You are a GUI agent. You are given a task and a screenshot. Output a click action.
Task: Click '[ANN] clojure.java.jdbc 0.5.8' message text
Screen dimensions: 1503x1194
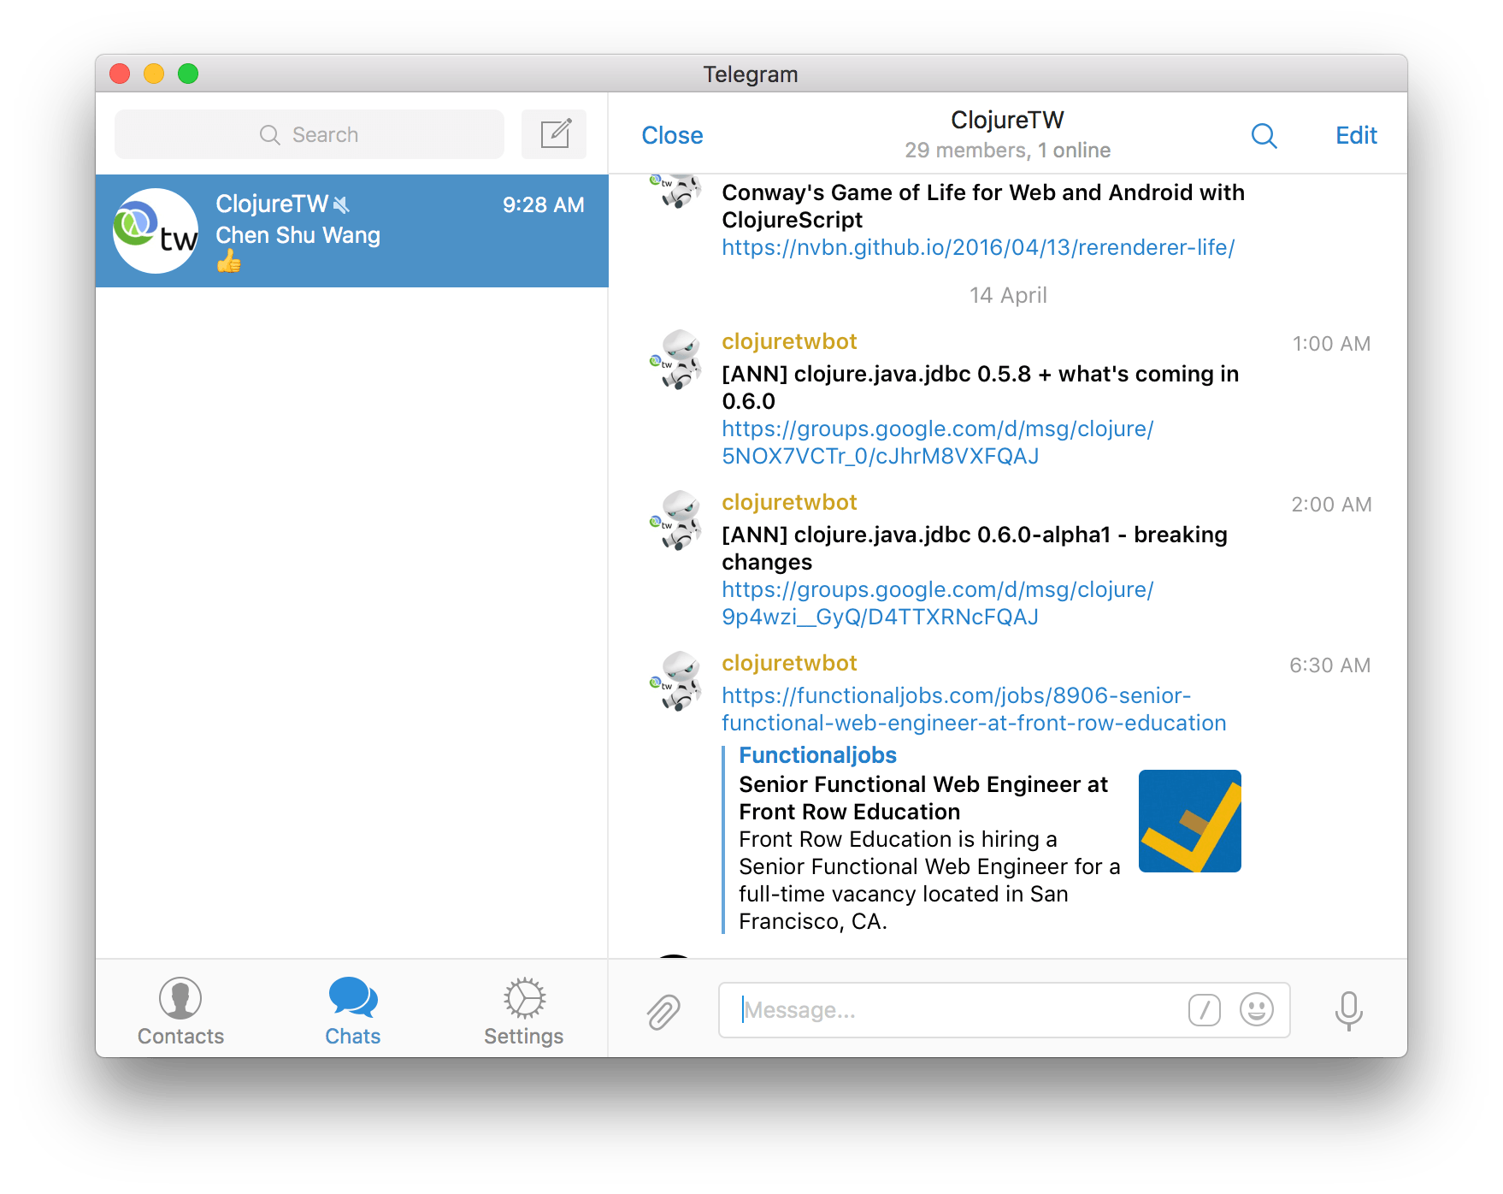981,387
